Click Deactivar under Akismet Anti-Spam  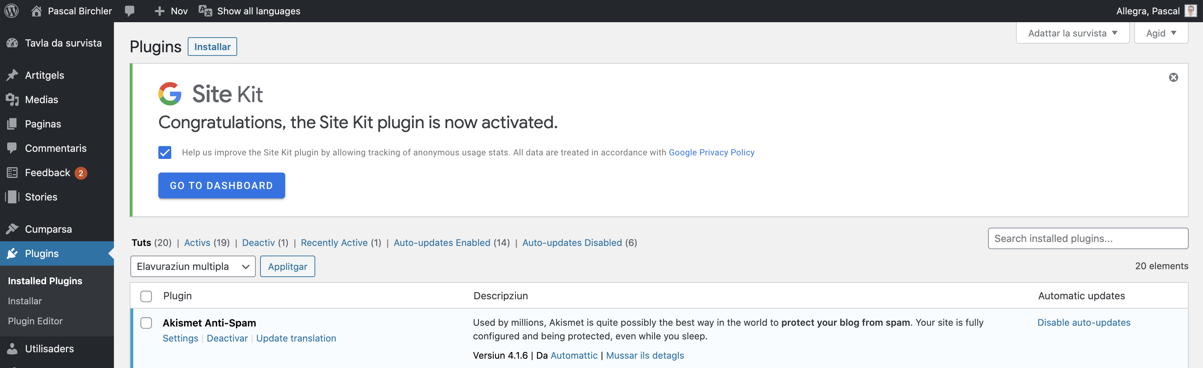(x=227, y=338)
